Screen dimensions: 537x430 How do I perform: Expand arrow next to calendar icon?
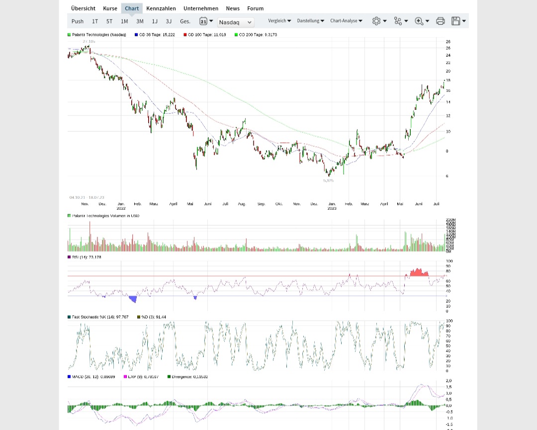click(x=211, y=21)
